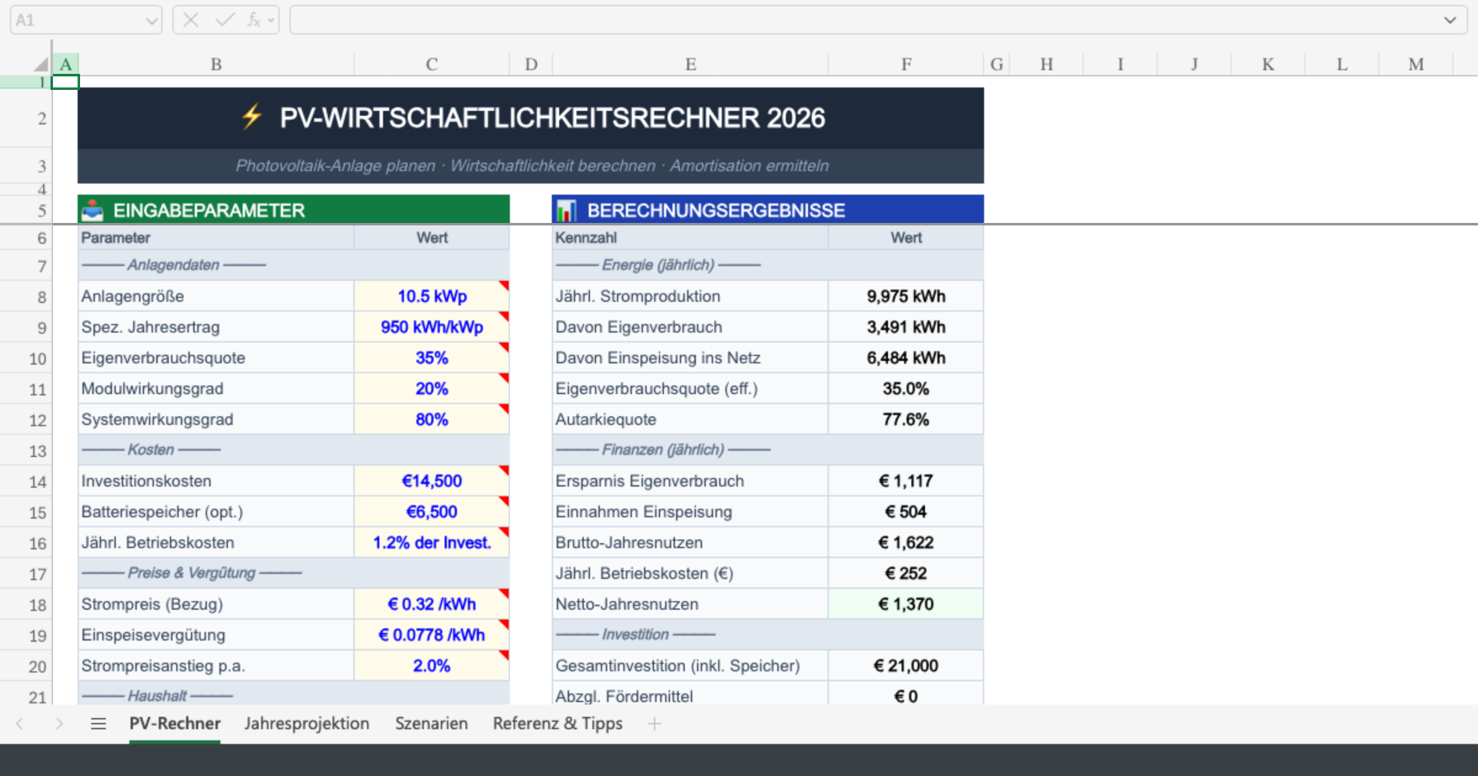The height and width of the screenshot is (776, 1478).
Task: Select the cell with 10.5 kWp
Action: click(x=432, y=296)
